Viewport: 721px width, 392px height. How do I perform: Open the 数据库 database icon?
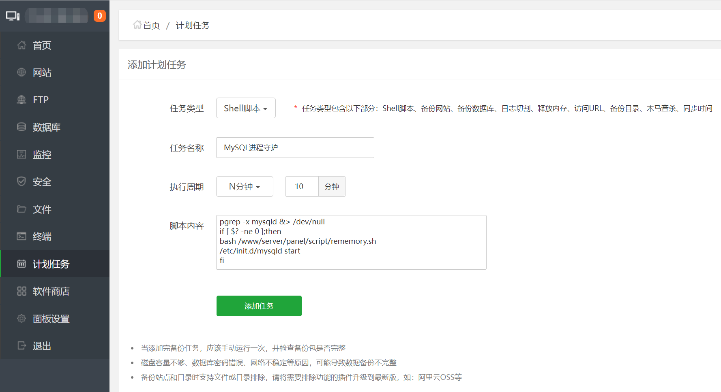(21, 127)
